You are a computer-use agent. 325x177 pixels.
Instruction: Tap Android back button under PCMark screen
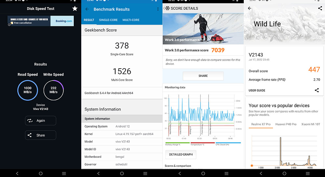coord(180,173)
